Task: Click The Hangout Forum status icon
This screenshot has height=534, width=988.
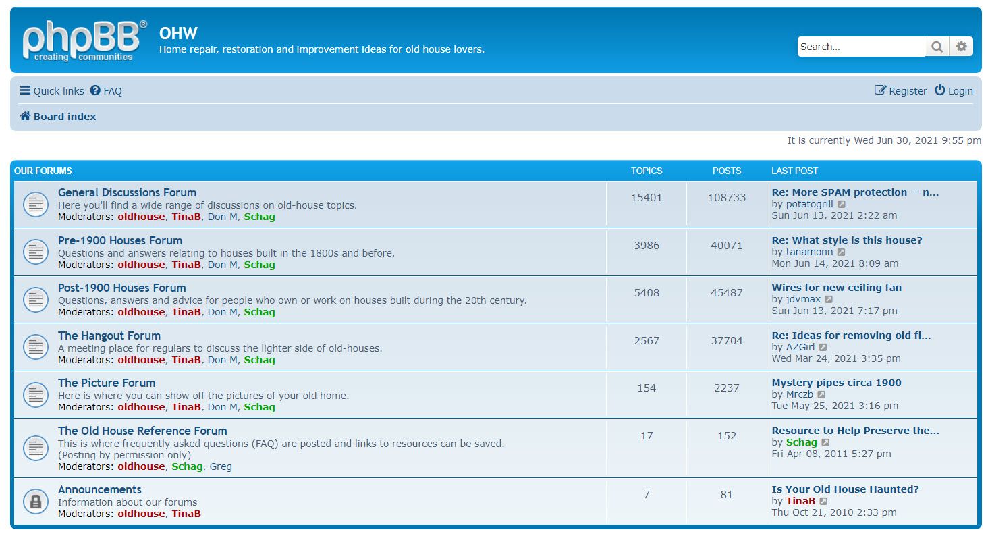Action: point(36,347)
